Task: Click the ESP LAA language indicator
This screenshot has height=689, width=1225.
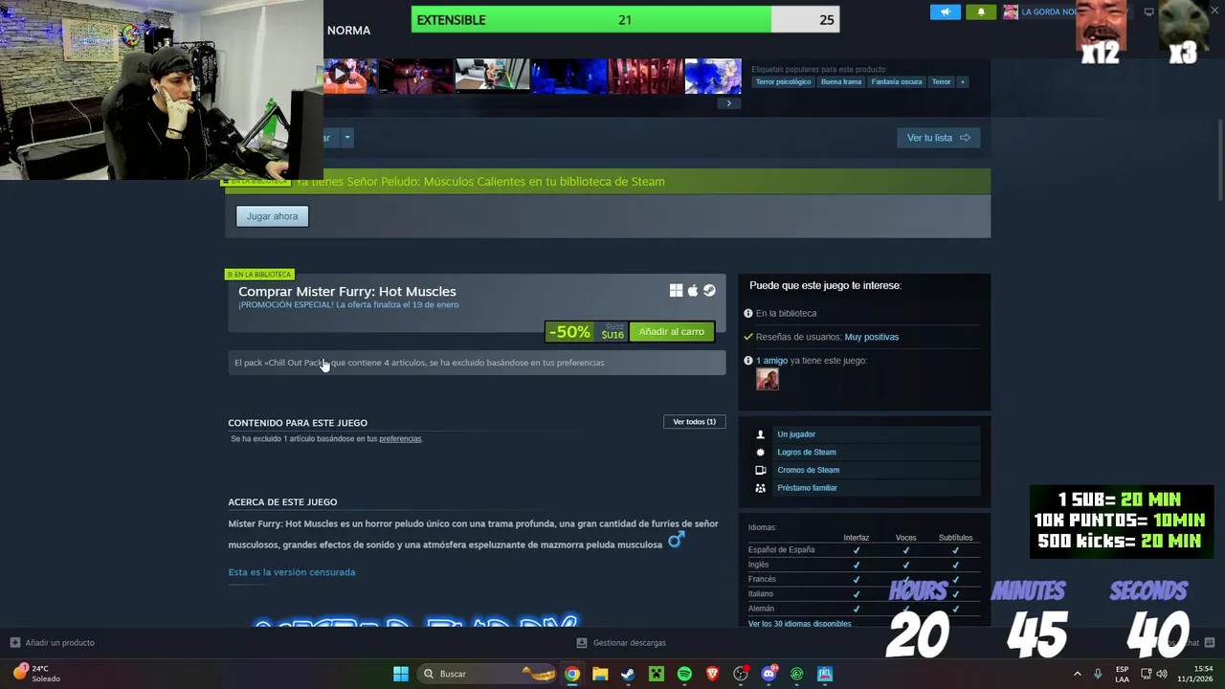Action: [x=1122, y=674]
